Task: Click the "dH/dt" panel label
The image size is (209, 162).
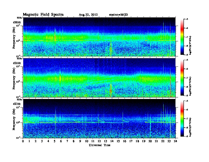Action: pyautogui.click(x=17, y=22)
